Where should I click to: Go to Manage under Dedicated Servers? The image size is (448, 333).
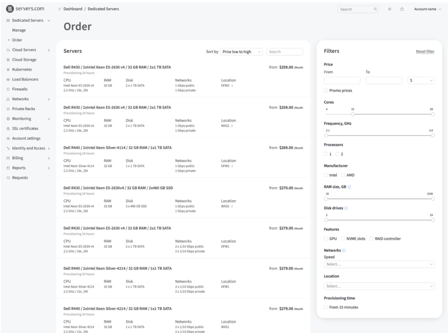pos(19,30)
